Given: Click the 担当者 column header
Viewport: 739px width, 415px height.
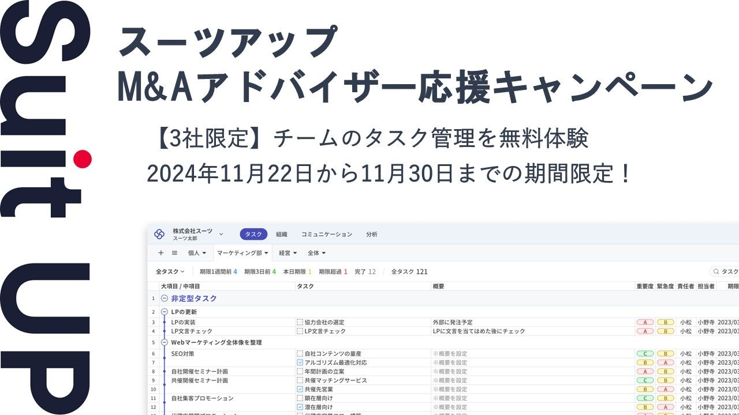Looking at the screenshot, I should 706,286.
